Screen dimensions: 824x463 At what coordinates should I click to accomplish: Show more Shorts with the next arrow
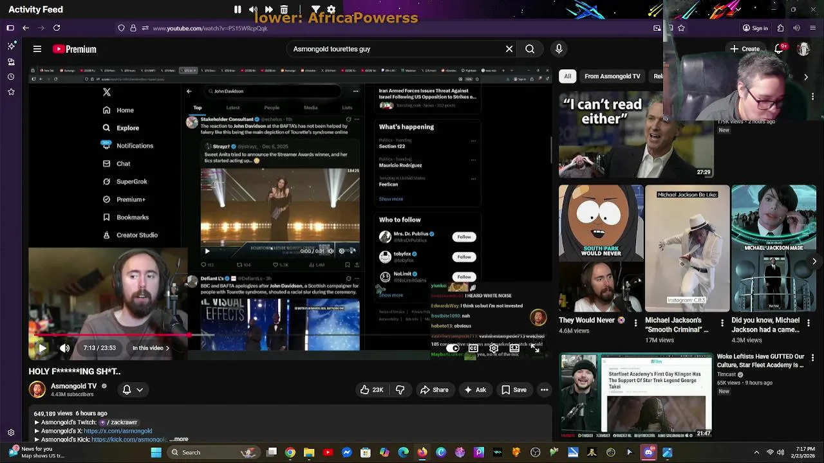click(814, 261)
